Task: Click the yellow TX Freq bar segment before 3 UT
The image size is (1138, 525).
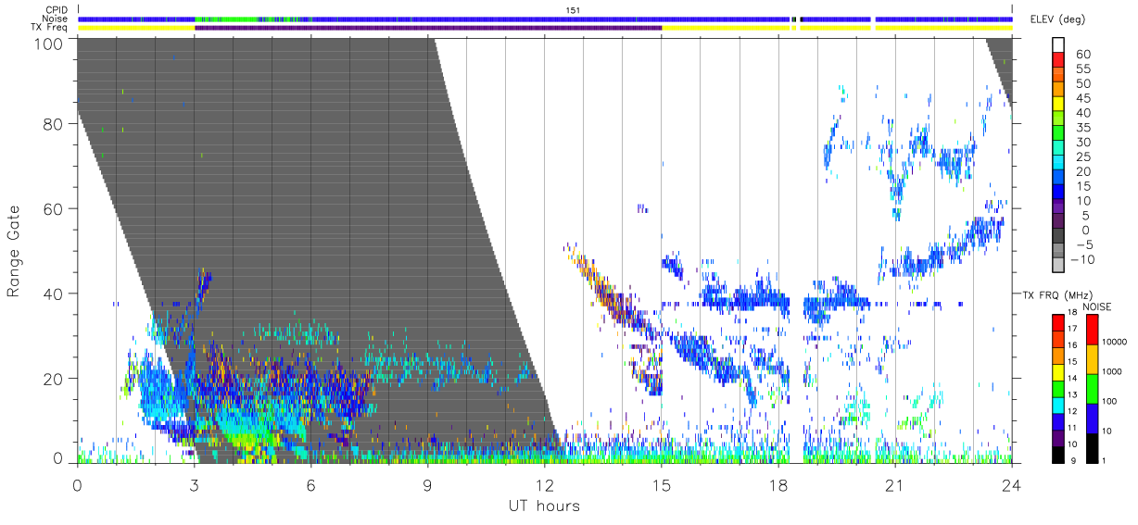Action: tap(136, 28)
